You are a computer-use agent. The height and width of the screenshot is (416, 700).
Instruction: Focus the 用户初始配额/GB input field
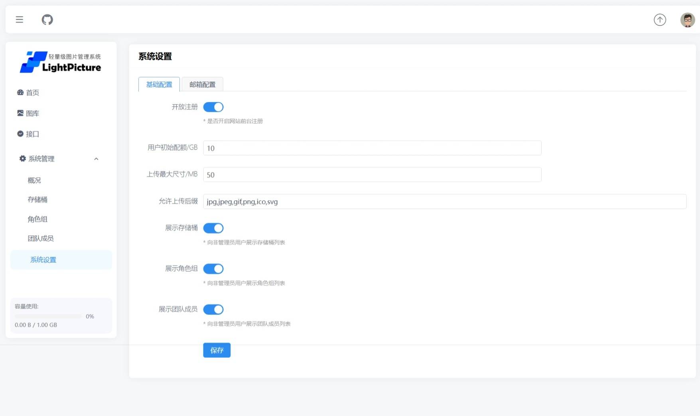tap(372, 148)
